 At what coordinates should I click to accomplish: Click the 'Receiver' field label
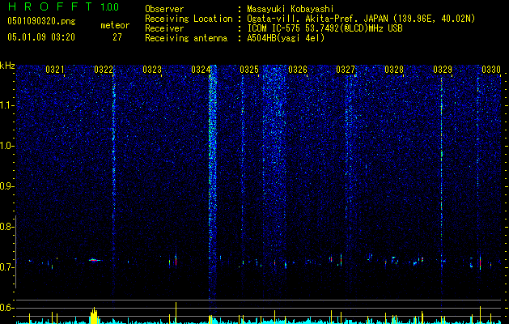coord(164,28)
